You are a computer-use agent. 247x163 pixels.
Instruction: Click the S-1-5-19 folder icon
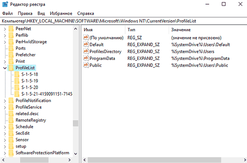click(17, 81)
